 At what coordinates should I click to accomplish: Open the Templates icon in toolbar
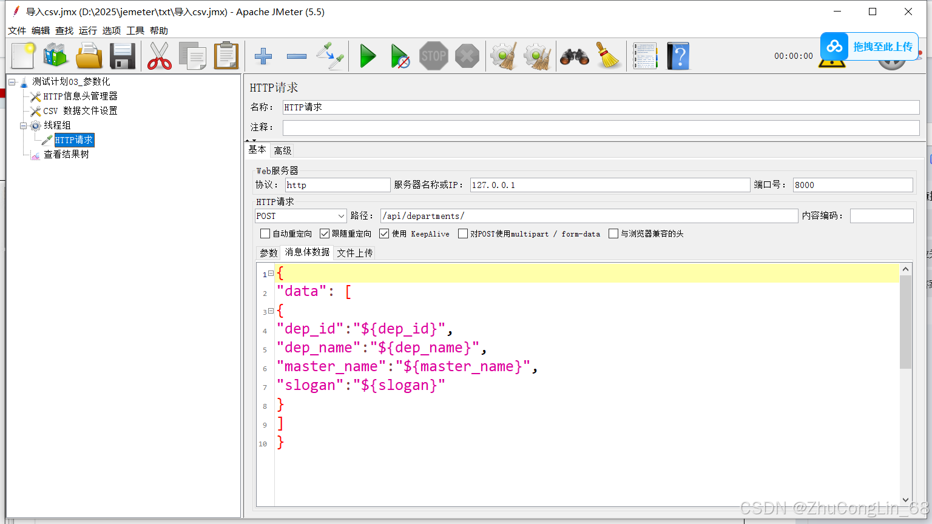click(55, 56)
